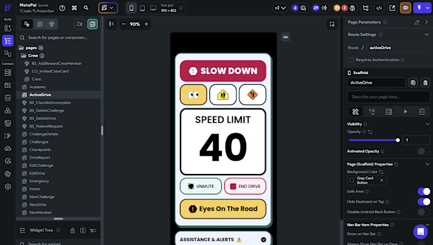Select the backend query tab icon
This screenshot has width=433, height=245.
point(388,112)
